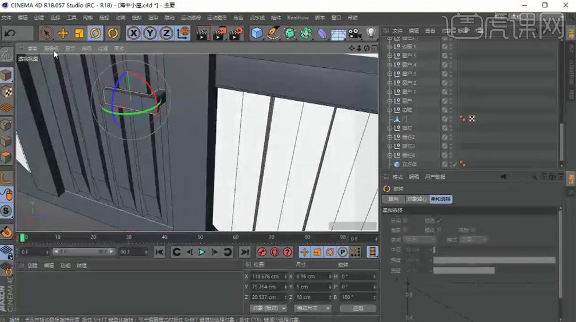
Task: Expand the 窗户 3 object tree
Action: (x=390, y=74)
